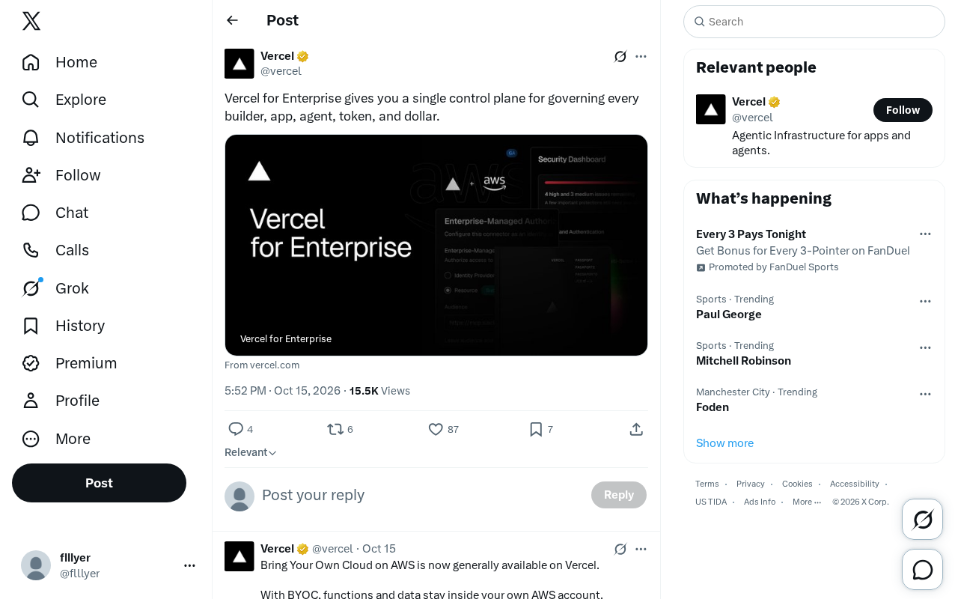
Task: Open the reply comment icon on post
Action: pos(236,429)
